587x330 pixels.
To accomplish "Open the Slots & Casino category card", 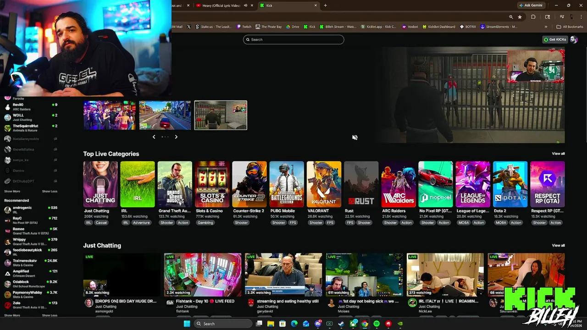I will tap(212, 184).
